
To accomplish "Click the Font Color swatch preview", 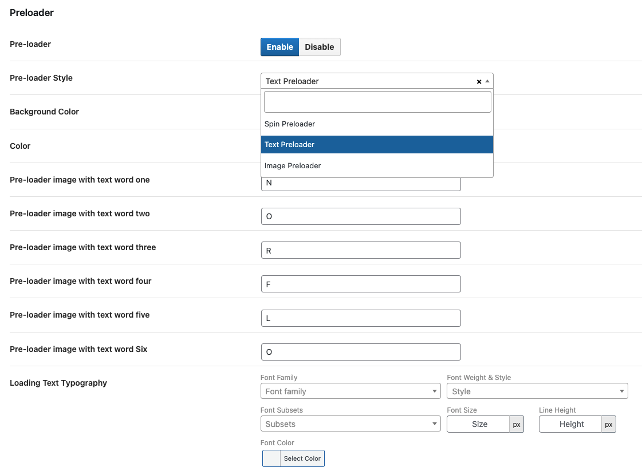I will click(271, 458).
